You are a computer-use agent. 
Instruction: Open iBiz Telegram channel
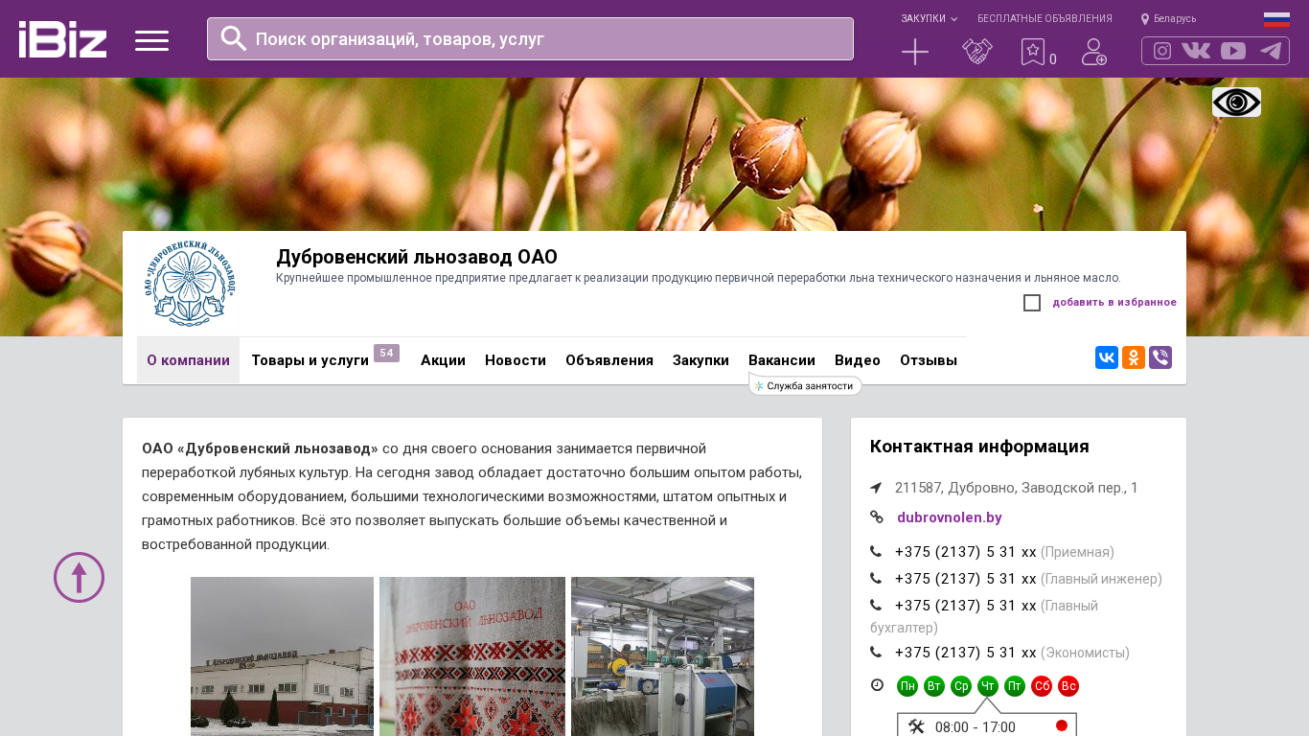(x=1271, y=51)
